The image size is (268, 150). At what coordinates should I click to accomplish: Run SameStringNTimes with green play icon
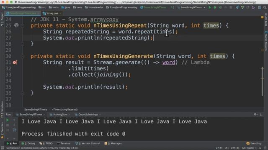tap(210, 7)
